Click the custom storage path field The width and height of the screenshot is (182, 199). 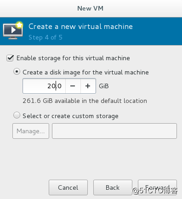point(114,131)
